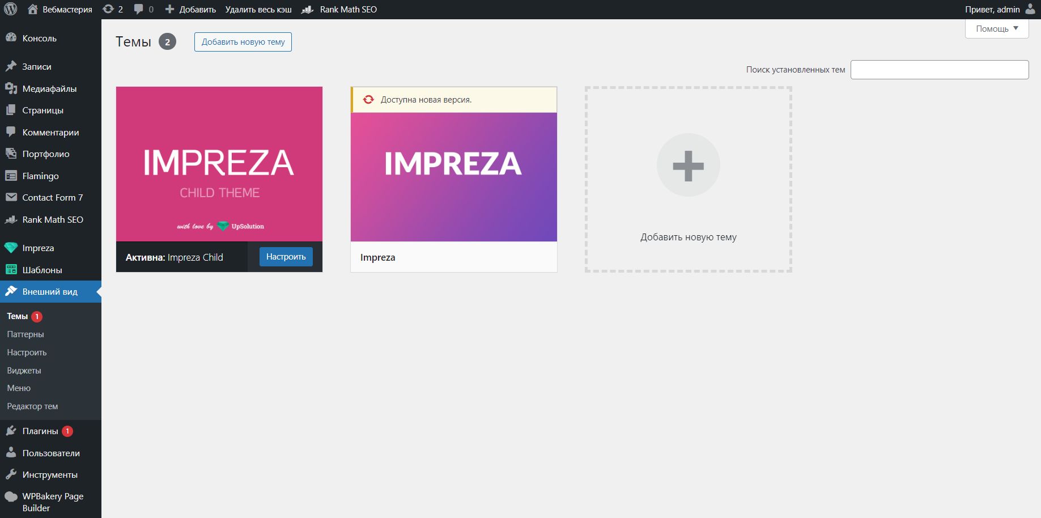The height and width of the screenshot is (518, 1041).
Task: Select the Impreza parent theme thumbnail
Action: pos(454,177)
